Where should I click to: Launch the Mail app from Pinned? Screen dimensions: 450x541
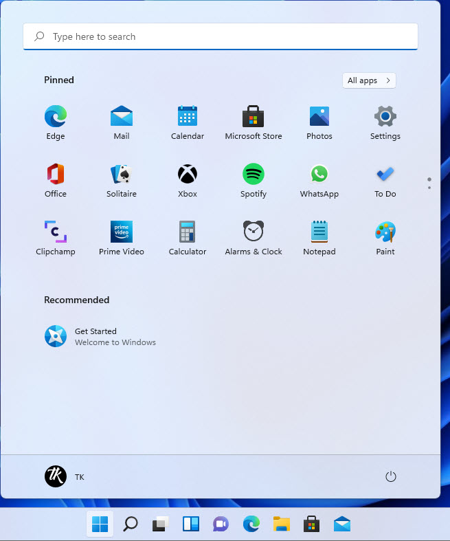pos(122,122)
